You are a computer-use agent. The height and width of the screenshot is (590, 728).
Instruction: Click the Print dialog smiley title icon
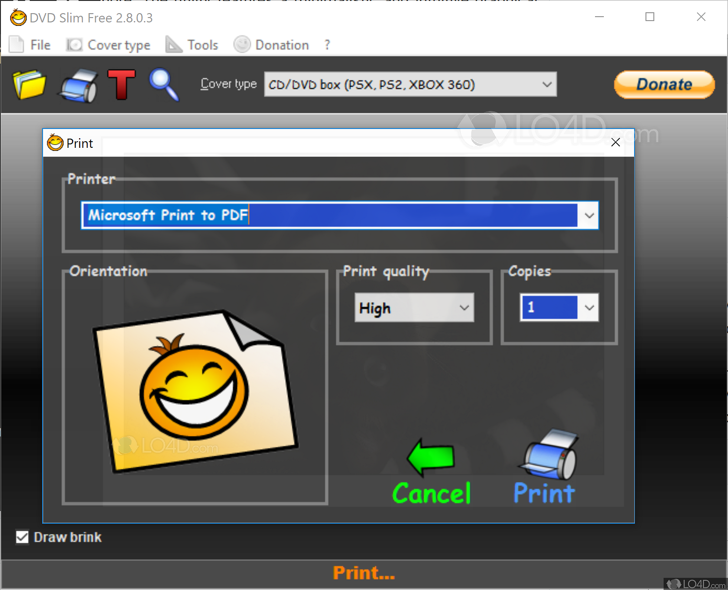coord(55,143)
